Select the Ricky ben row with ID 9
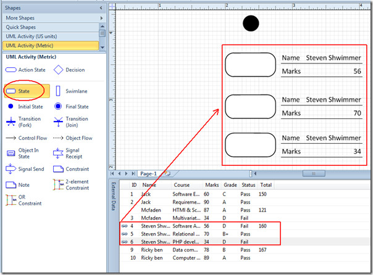Viewport: 373px width, 275px height. point(199,250)
